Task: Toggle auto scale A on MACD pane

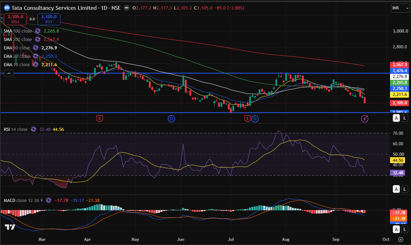Action: (x=396, y=230)
